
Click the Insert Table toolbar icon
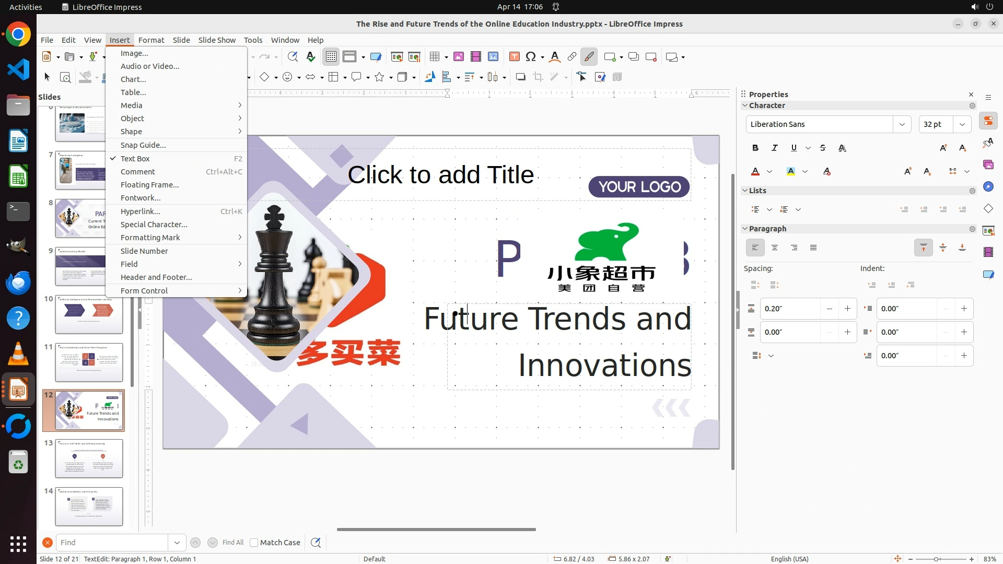pos(435,57)
